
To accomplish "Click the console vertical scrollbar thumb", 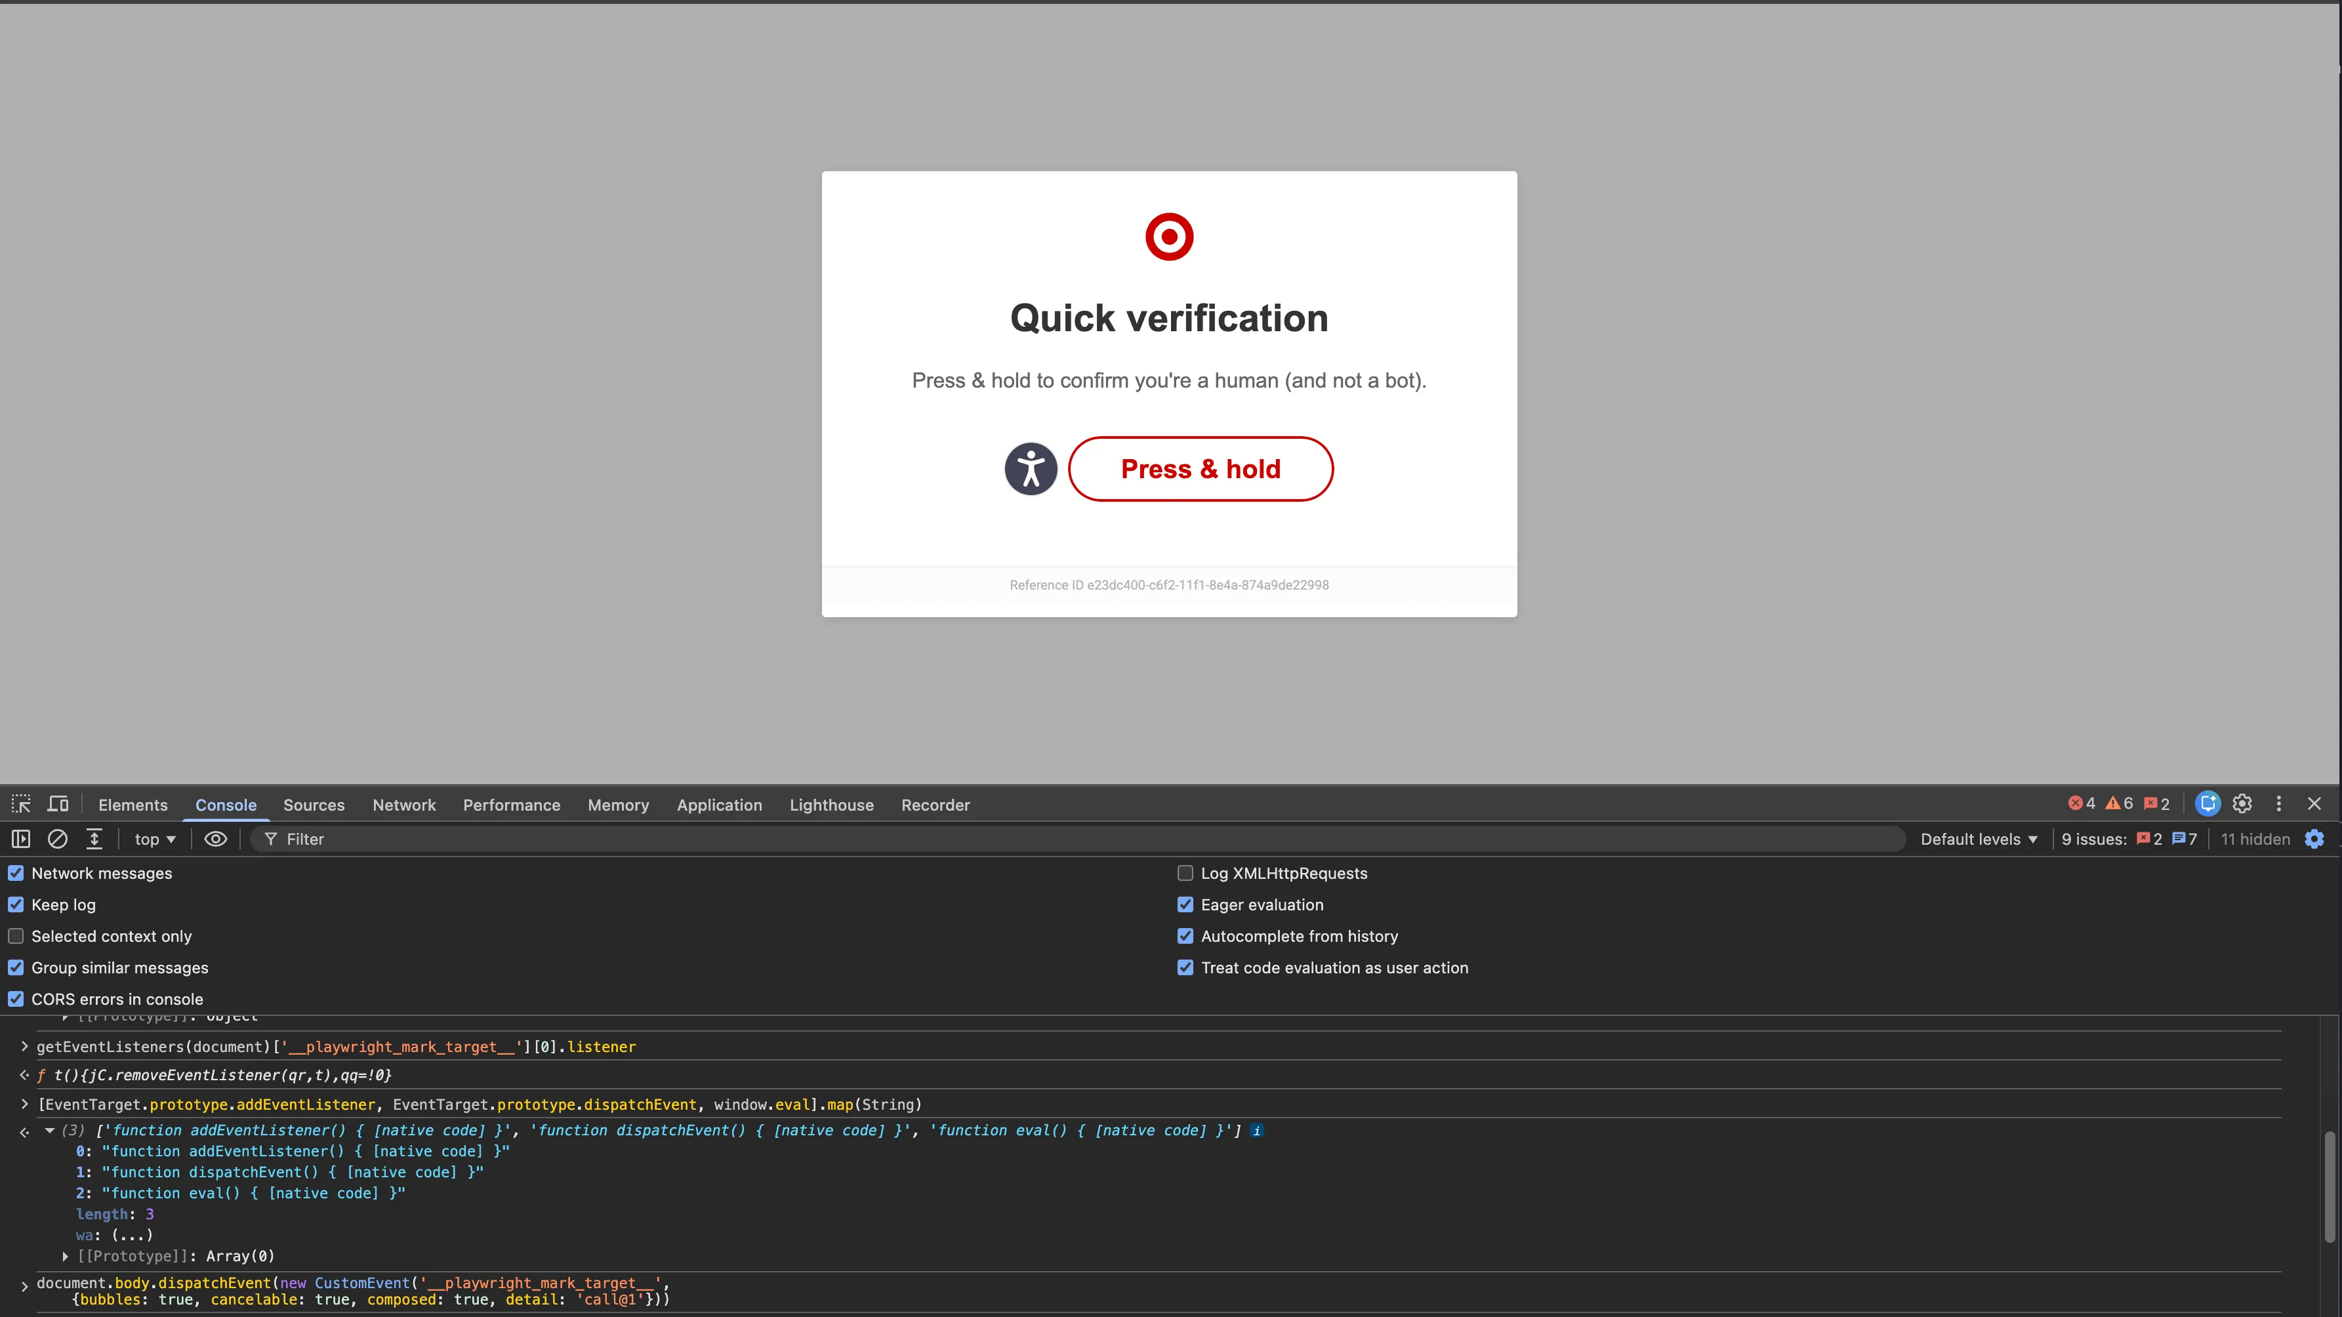I will [x=2330, y=1186].
